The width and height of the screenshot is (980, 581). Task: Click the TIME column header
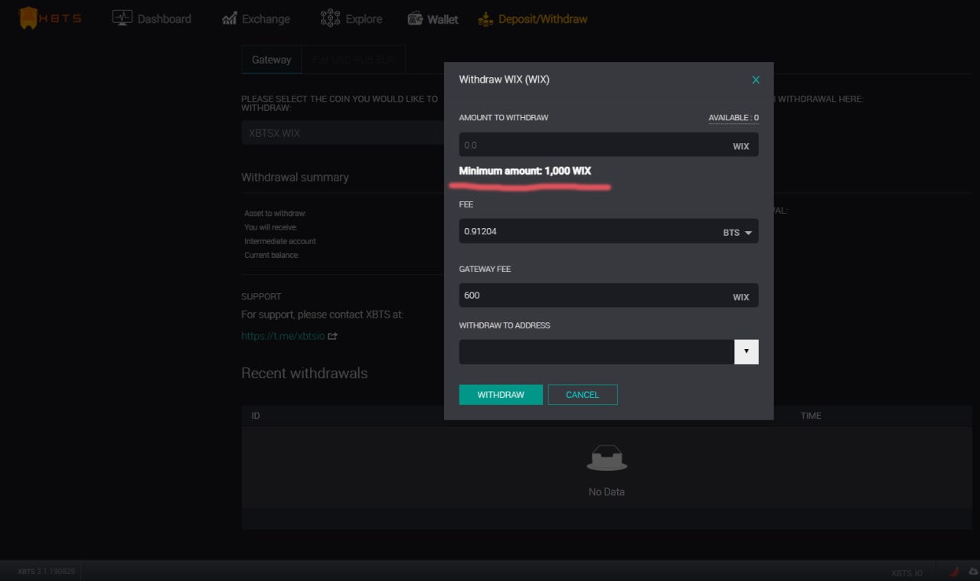[x=811, y=416]
